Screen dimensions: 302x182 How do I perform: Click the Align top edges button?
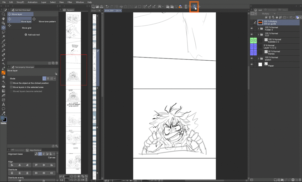pos(36,165)
